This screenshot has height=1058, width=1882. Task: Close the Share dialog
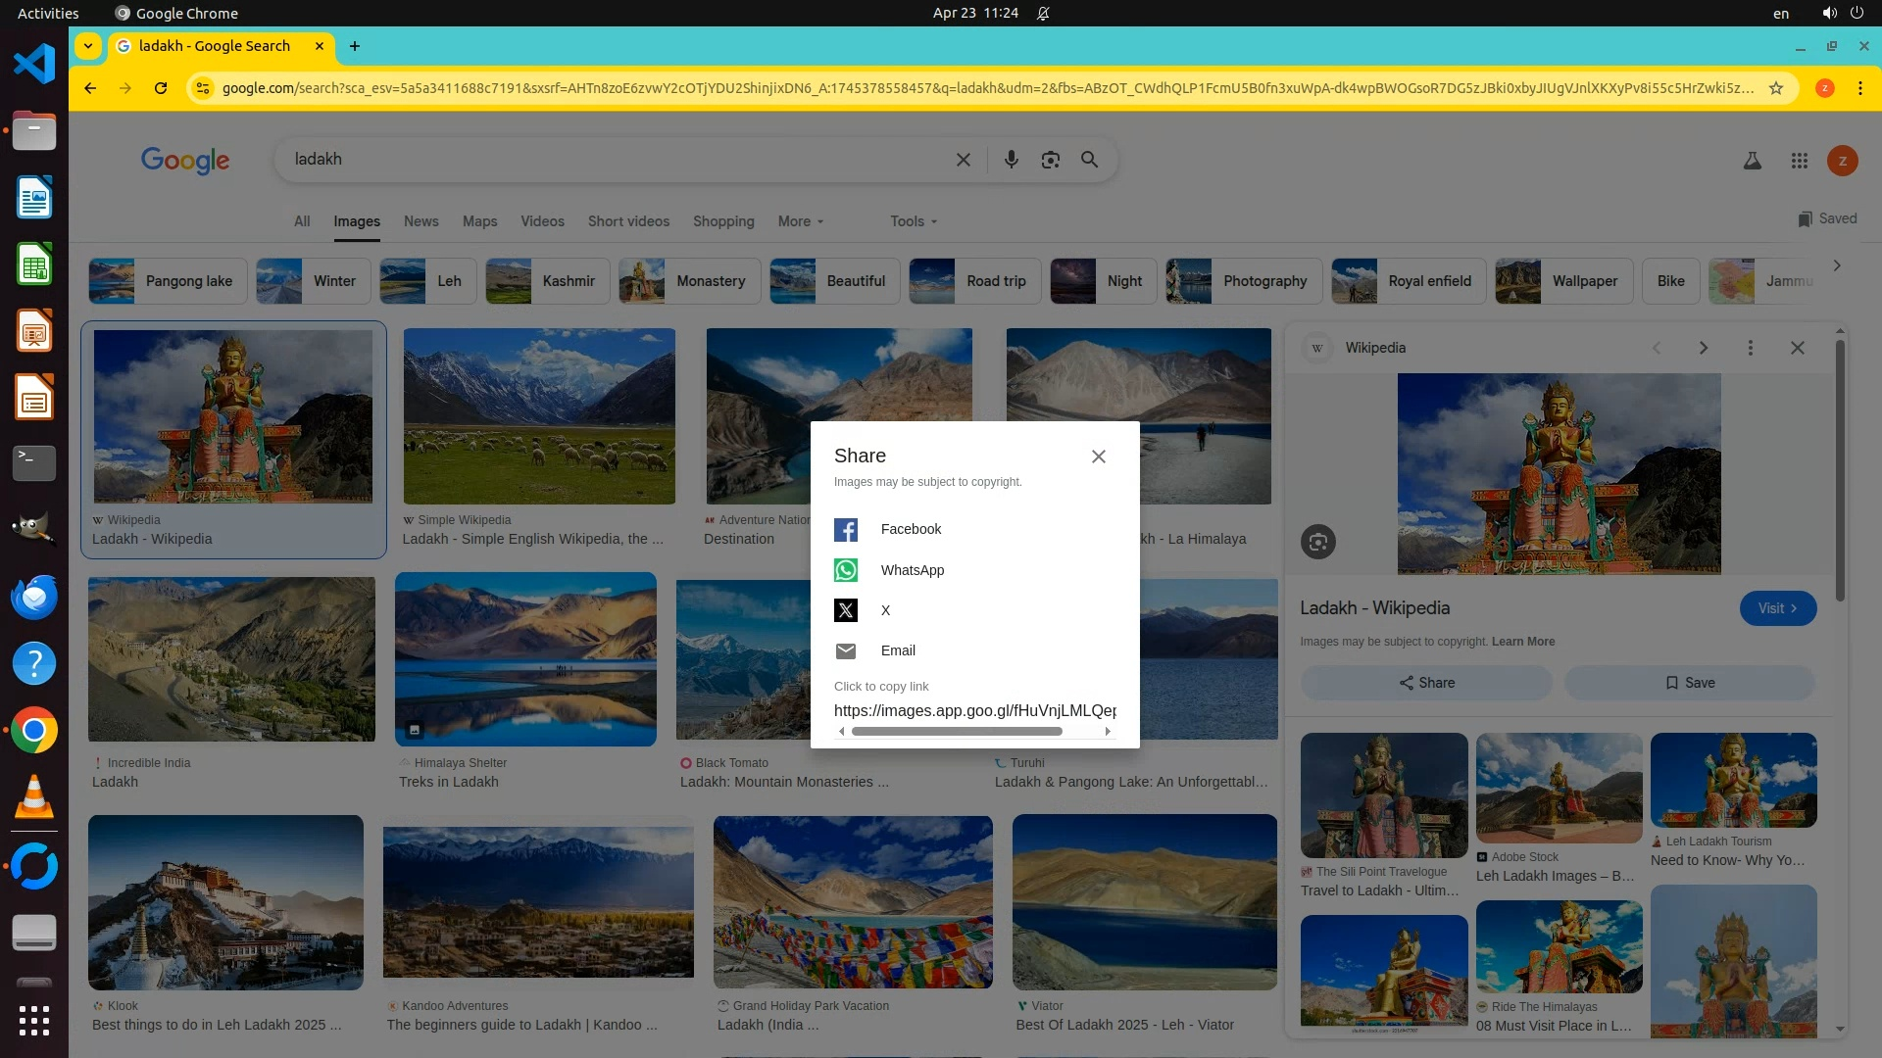(x=1098, y=457)
